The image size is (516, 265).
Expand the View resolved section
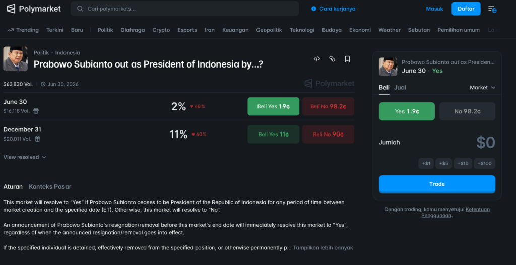pyautogui.click(x=25, y=157)
